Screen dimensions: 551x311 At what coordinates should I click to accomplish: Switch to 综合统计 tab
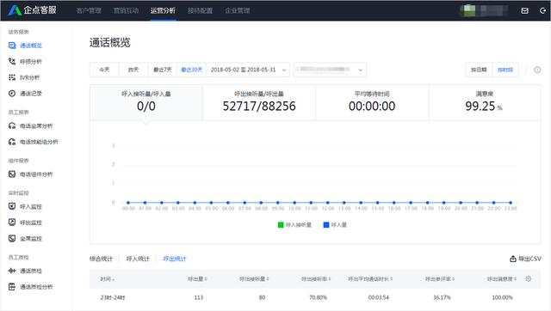tap(102, 259)
